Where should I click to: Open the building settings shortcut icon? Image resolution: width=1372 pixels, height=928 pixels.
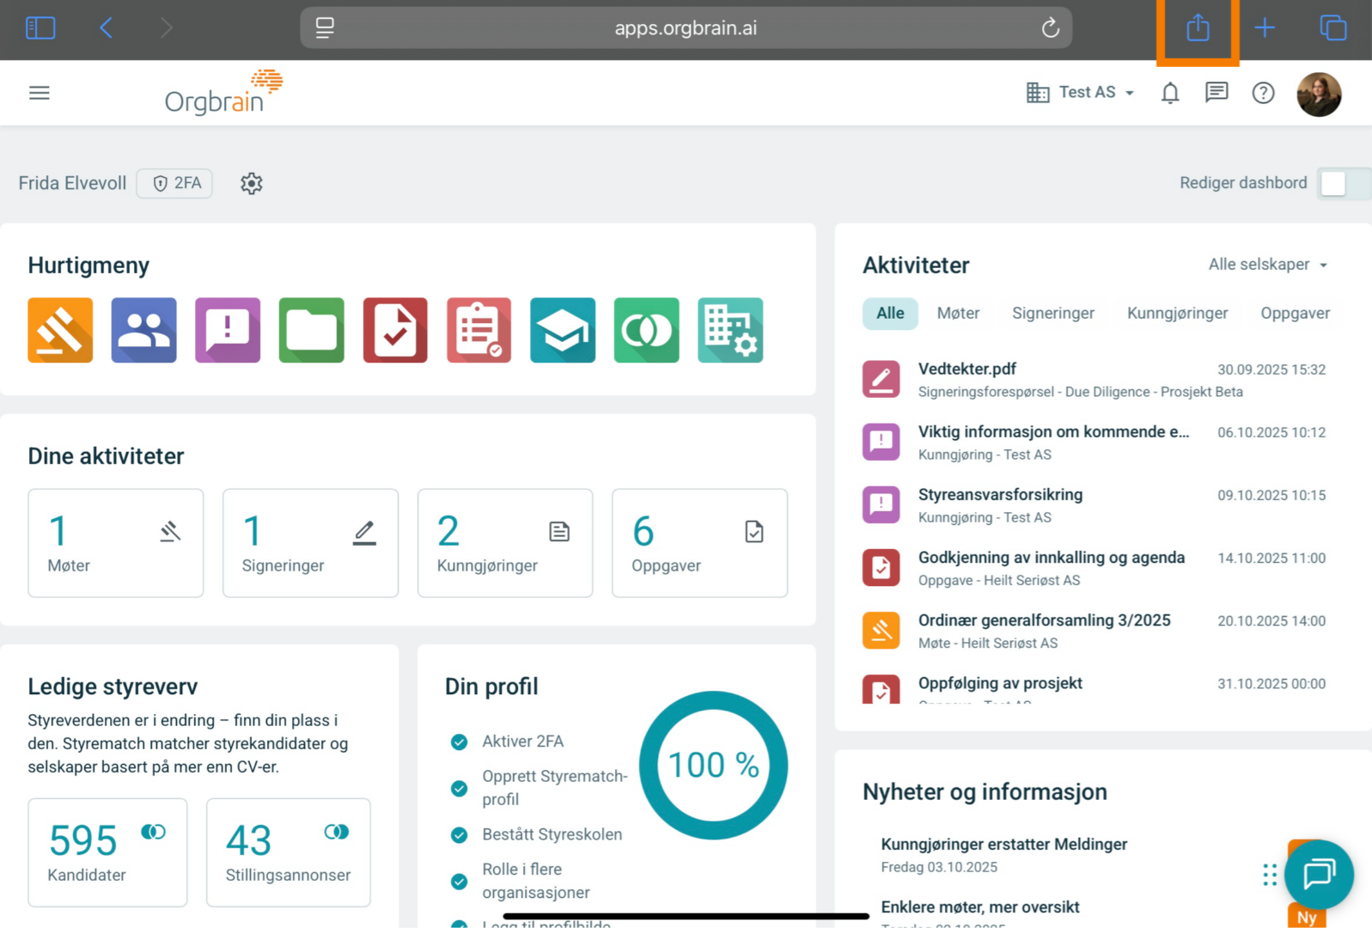[x=730, y=330]
